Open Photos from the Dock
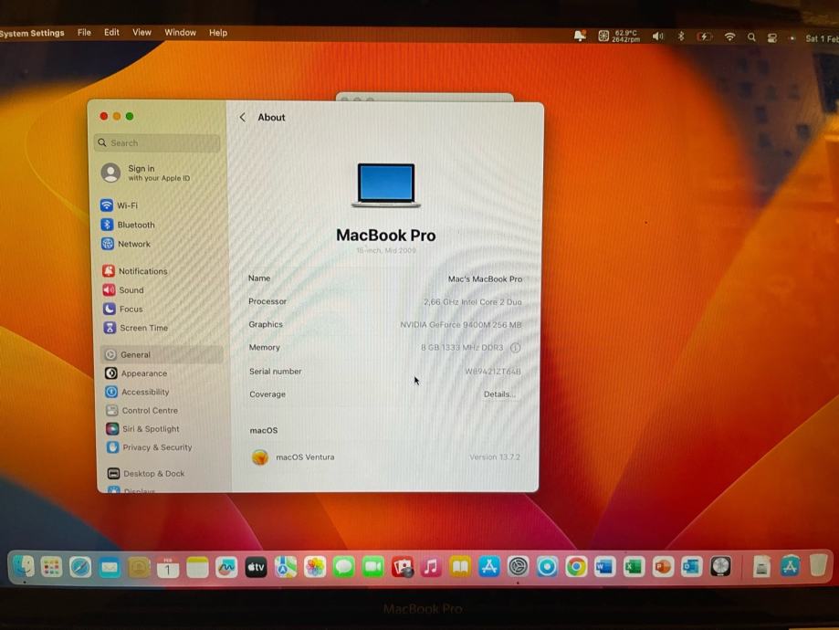This screenshot has width=839, height=630. (x=315, y=567)
